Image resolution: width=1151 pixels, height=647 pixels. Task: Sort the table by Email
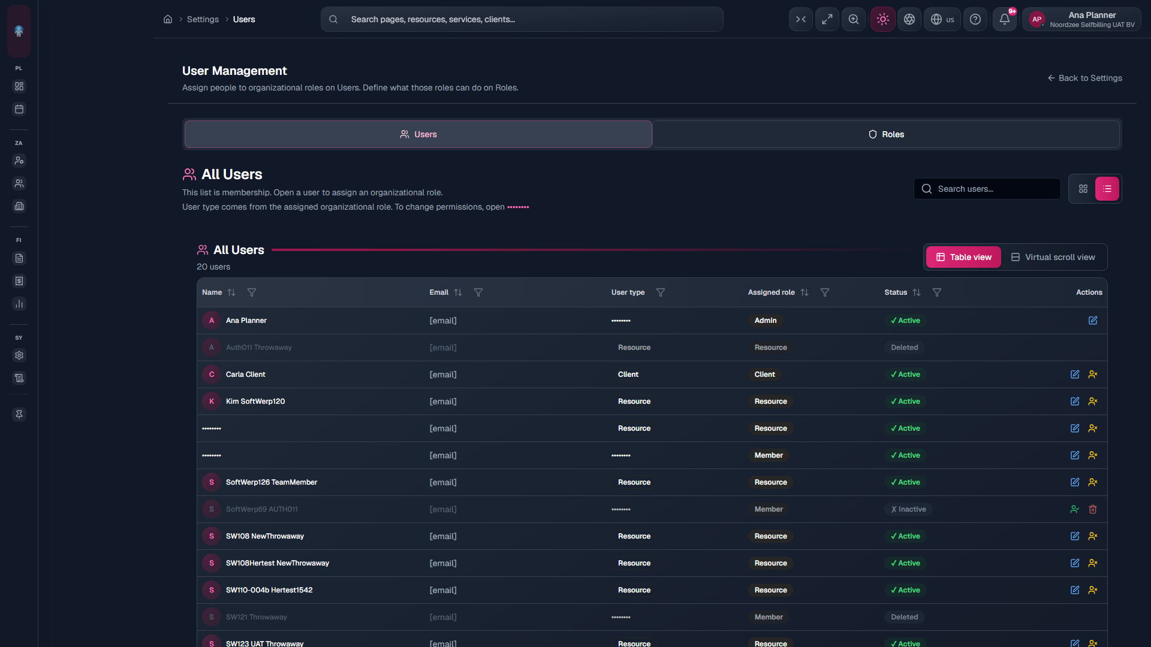coord(458,292)
